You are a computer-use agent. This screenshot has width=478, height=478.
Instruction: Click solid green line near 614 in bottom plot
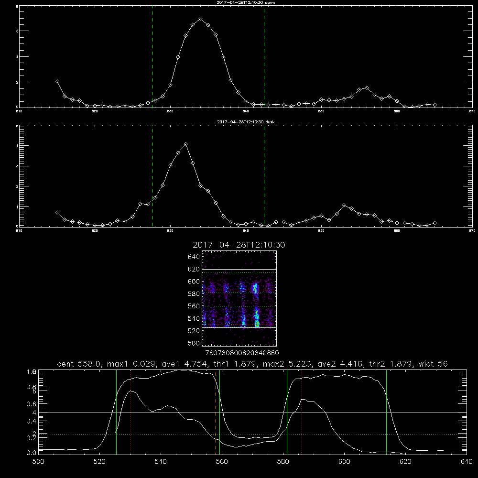(386, 412)
